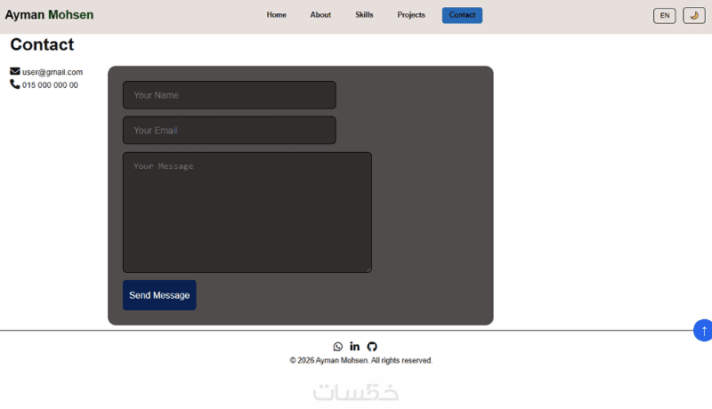Click the Contact page heading
The width and height of the screenshot is (712, 409).
42,44
